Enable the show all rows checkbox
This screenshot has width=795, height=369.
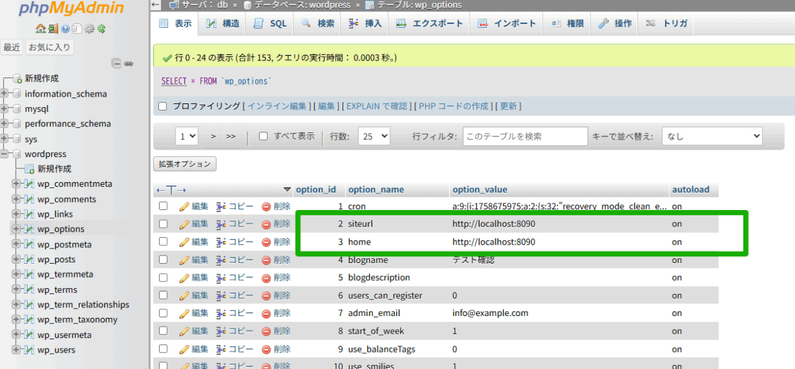point(263,136)
